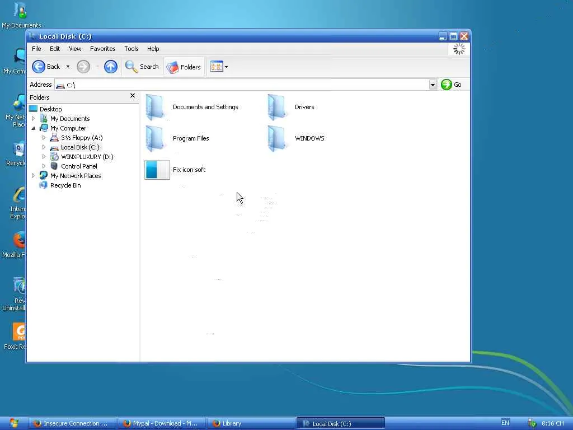Click My Computer icon in tree
Viewport: 573px width, 430px height.
(x=44, y=128)
